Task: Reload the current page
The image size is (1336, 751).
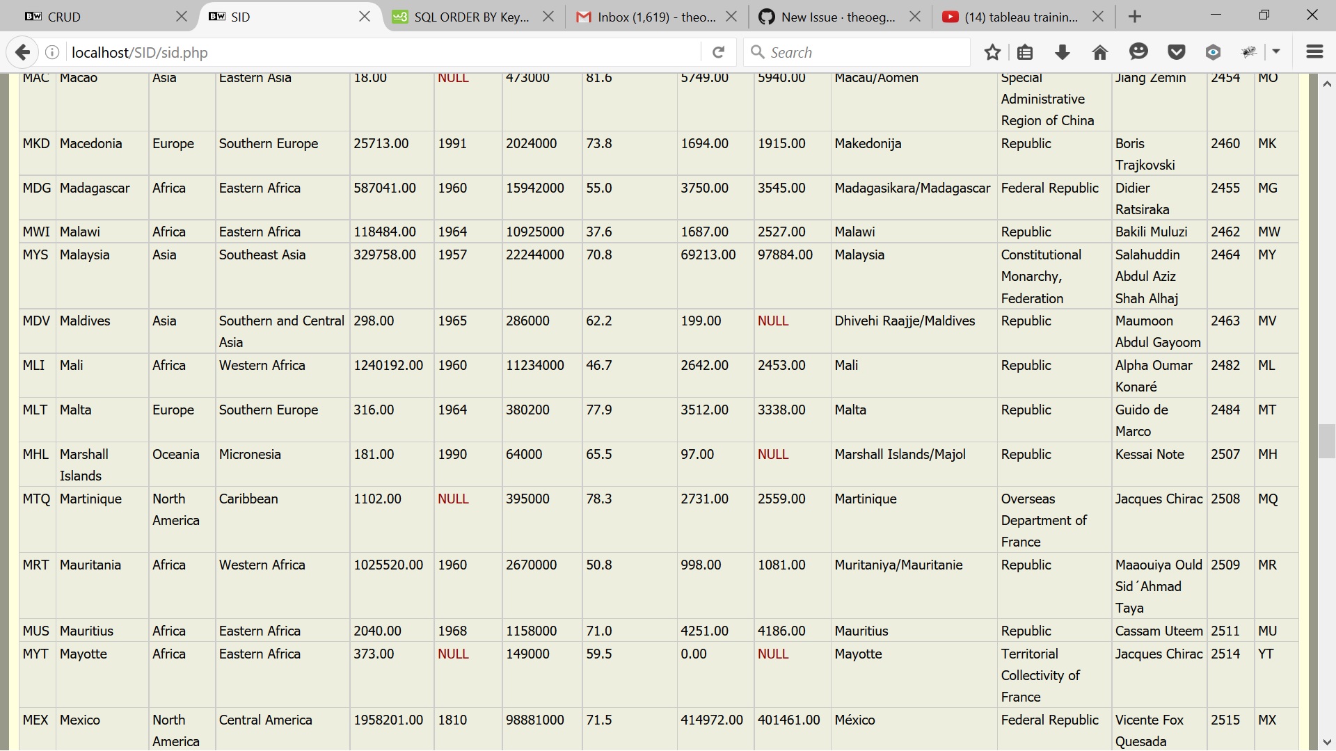Action: point(718,52)
